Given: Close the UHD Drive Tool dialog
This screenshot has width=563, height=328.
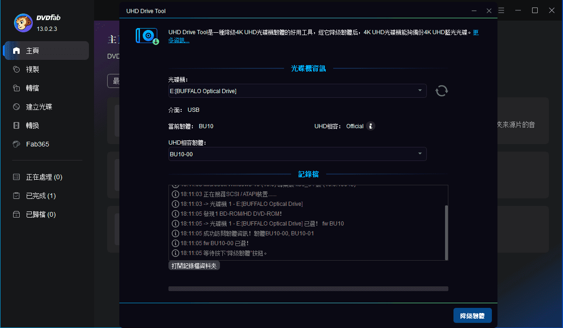Looking at the screenshot, I should [489, 10].
